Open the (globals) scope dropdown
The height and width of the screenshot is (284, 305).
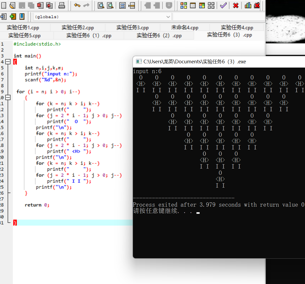(x=102, y=17)
